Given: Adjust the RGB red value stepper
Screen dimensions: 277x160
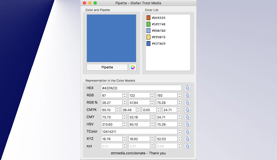Looking at the screenshot, I should (x=125, y=95).
